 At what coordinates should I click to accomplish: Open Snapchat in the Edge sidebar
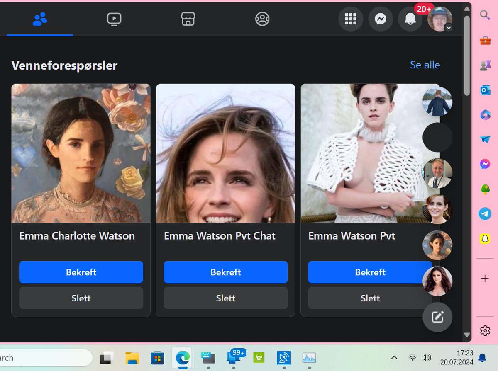point(485,239)
